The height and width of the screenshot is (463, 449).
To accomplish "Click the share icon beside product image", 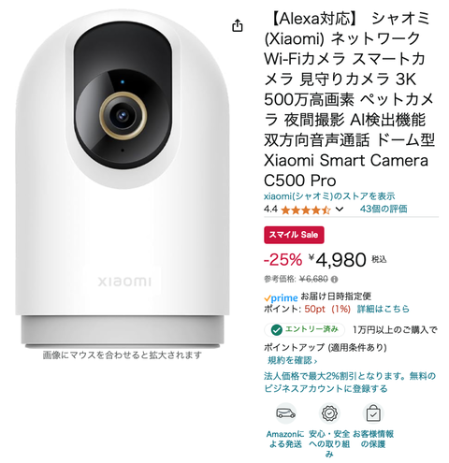I will [x=238, y=25].
